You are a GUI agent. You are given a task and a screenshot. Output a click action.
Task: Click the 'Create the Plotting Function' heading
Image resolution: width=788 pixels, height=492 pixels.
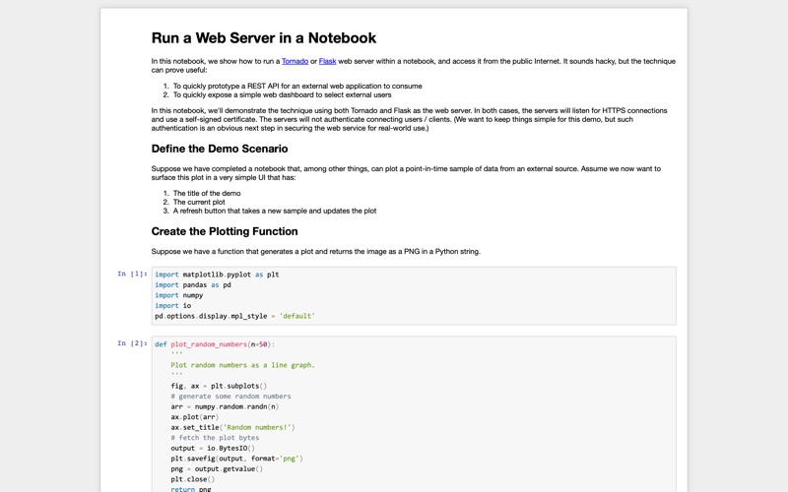coord(224,231)
